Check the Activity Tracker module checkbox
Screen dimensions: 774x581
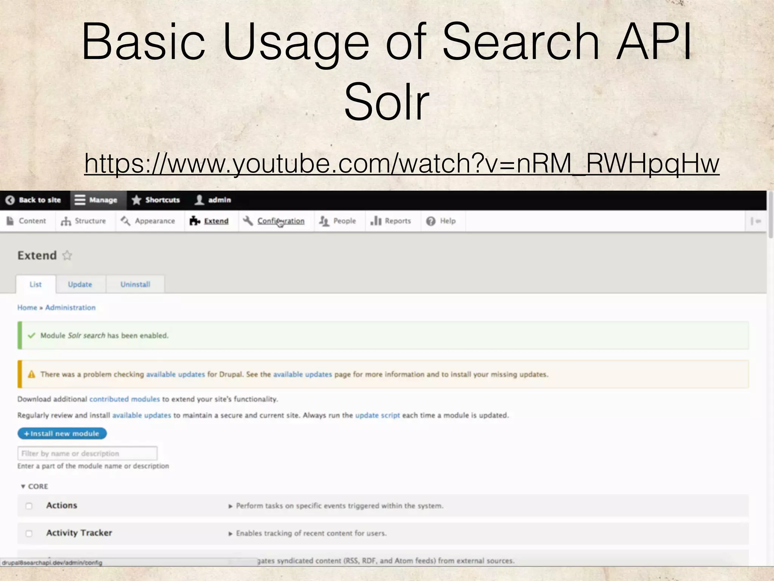29,534
